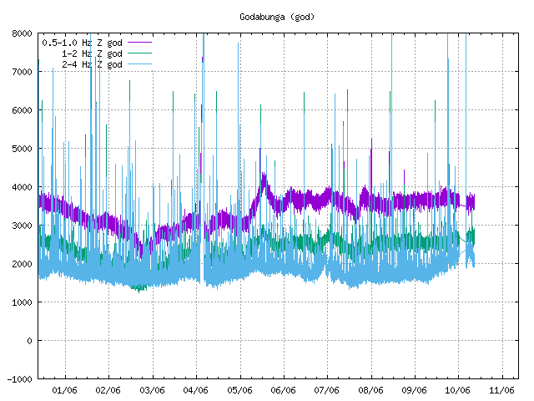Click the 01/06 date axis label

[x=65, y=390]
